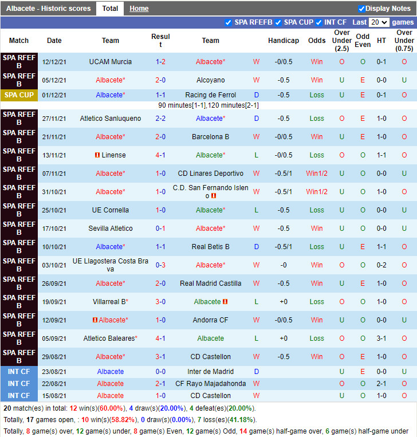Open Inter de Madrid team link
This screenshot has width=417, height=437.
tap(210, 372)
